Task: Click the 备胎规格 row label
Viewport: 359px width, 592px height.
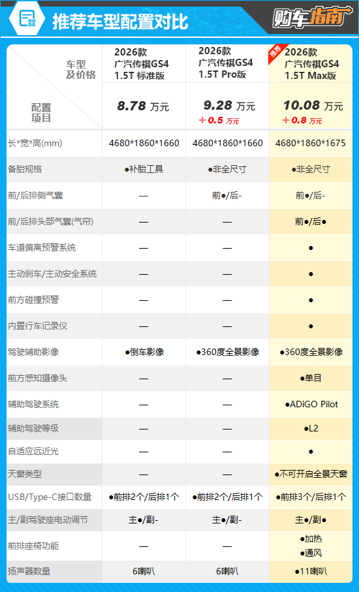Action: (25, 169)
